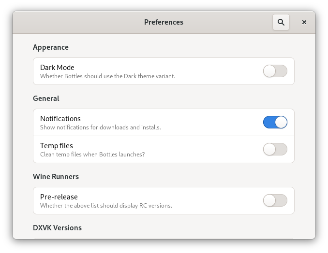The width and height of the screenshot is (328, 253).
Task: Click the Dark Mode row label
Action: click(x=57, y=68)
